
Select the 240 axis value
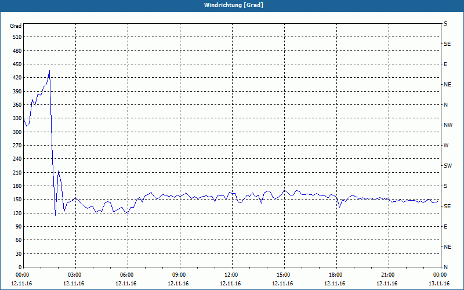pyautogui.click(x=17, y=159)
